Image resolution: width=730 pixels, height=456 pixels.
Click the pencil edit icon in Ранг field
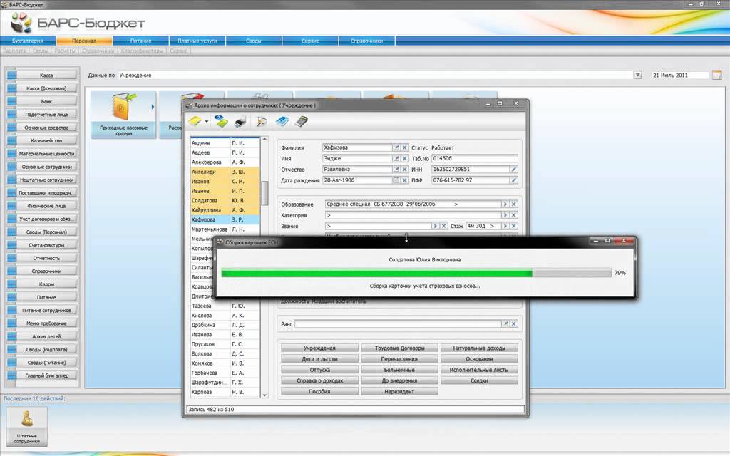pyautogui.click(x=505, y=324)
